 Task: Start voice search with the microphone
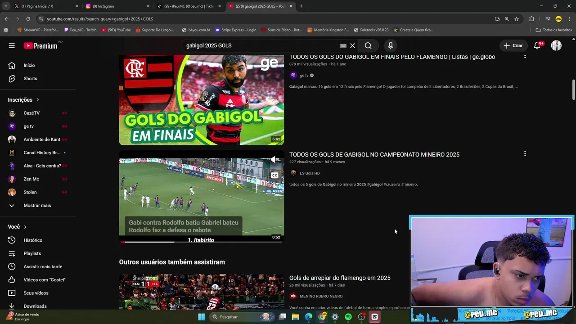[x=391, y=45]
